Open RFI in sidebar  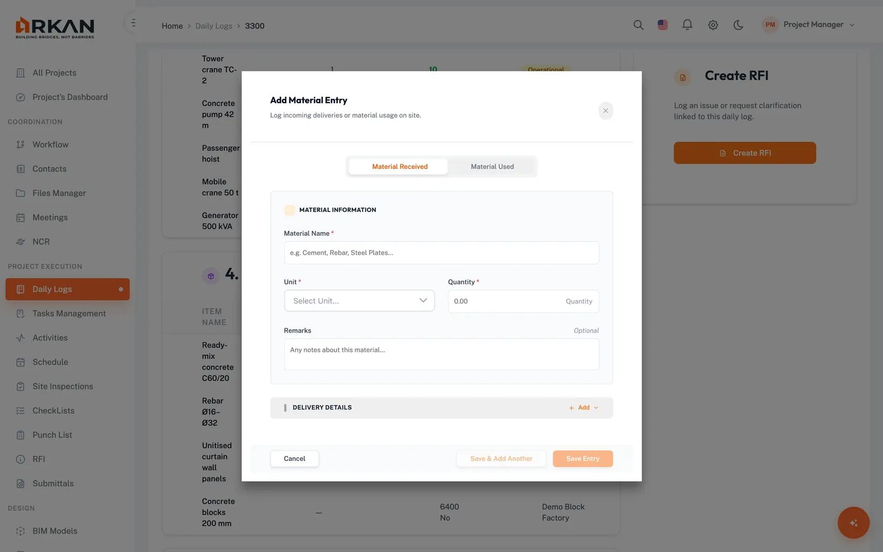point(67,459)
